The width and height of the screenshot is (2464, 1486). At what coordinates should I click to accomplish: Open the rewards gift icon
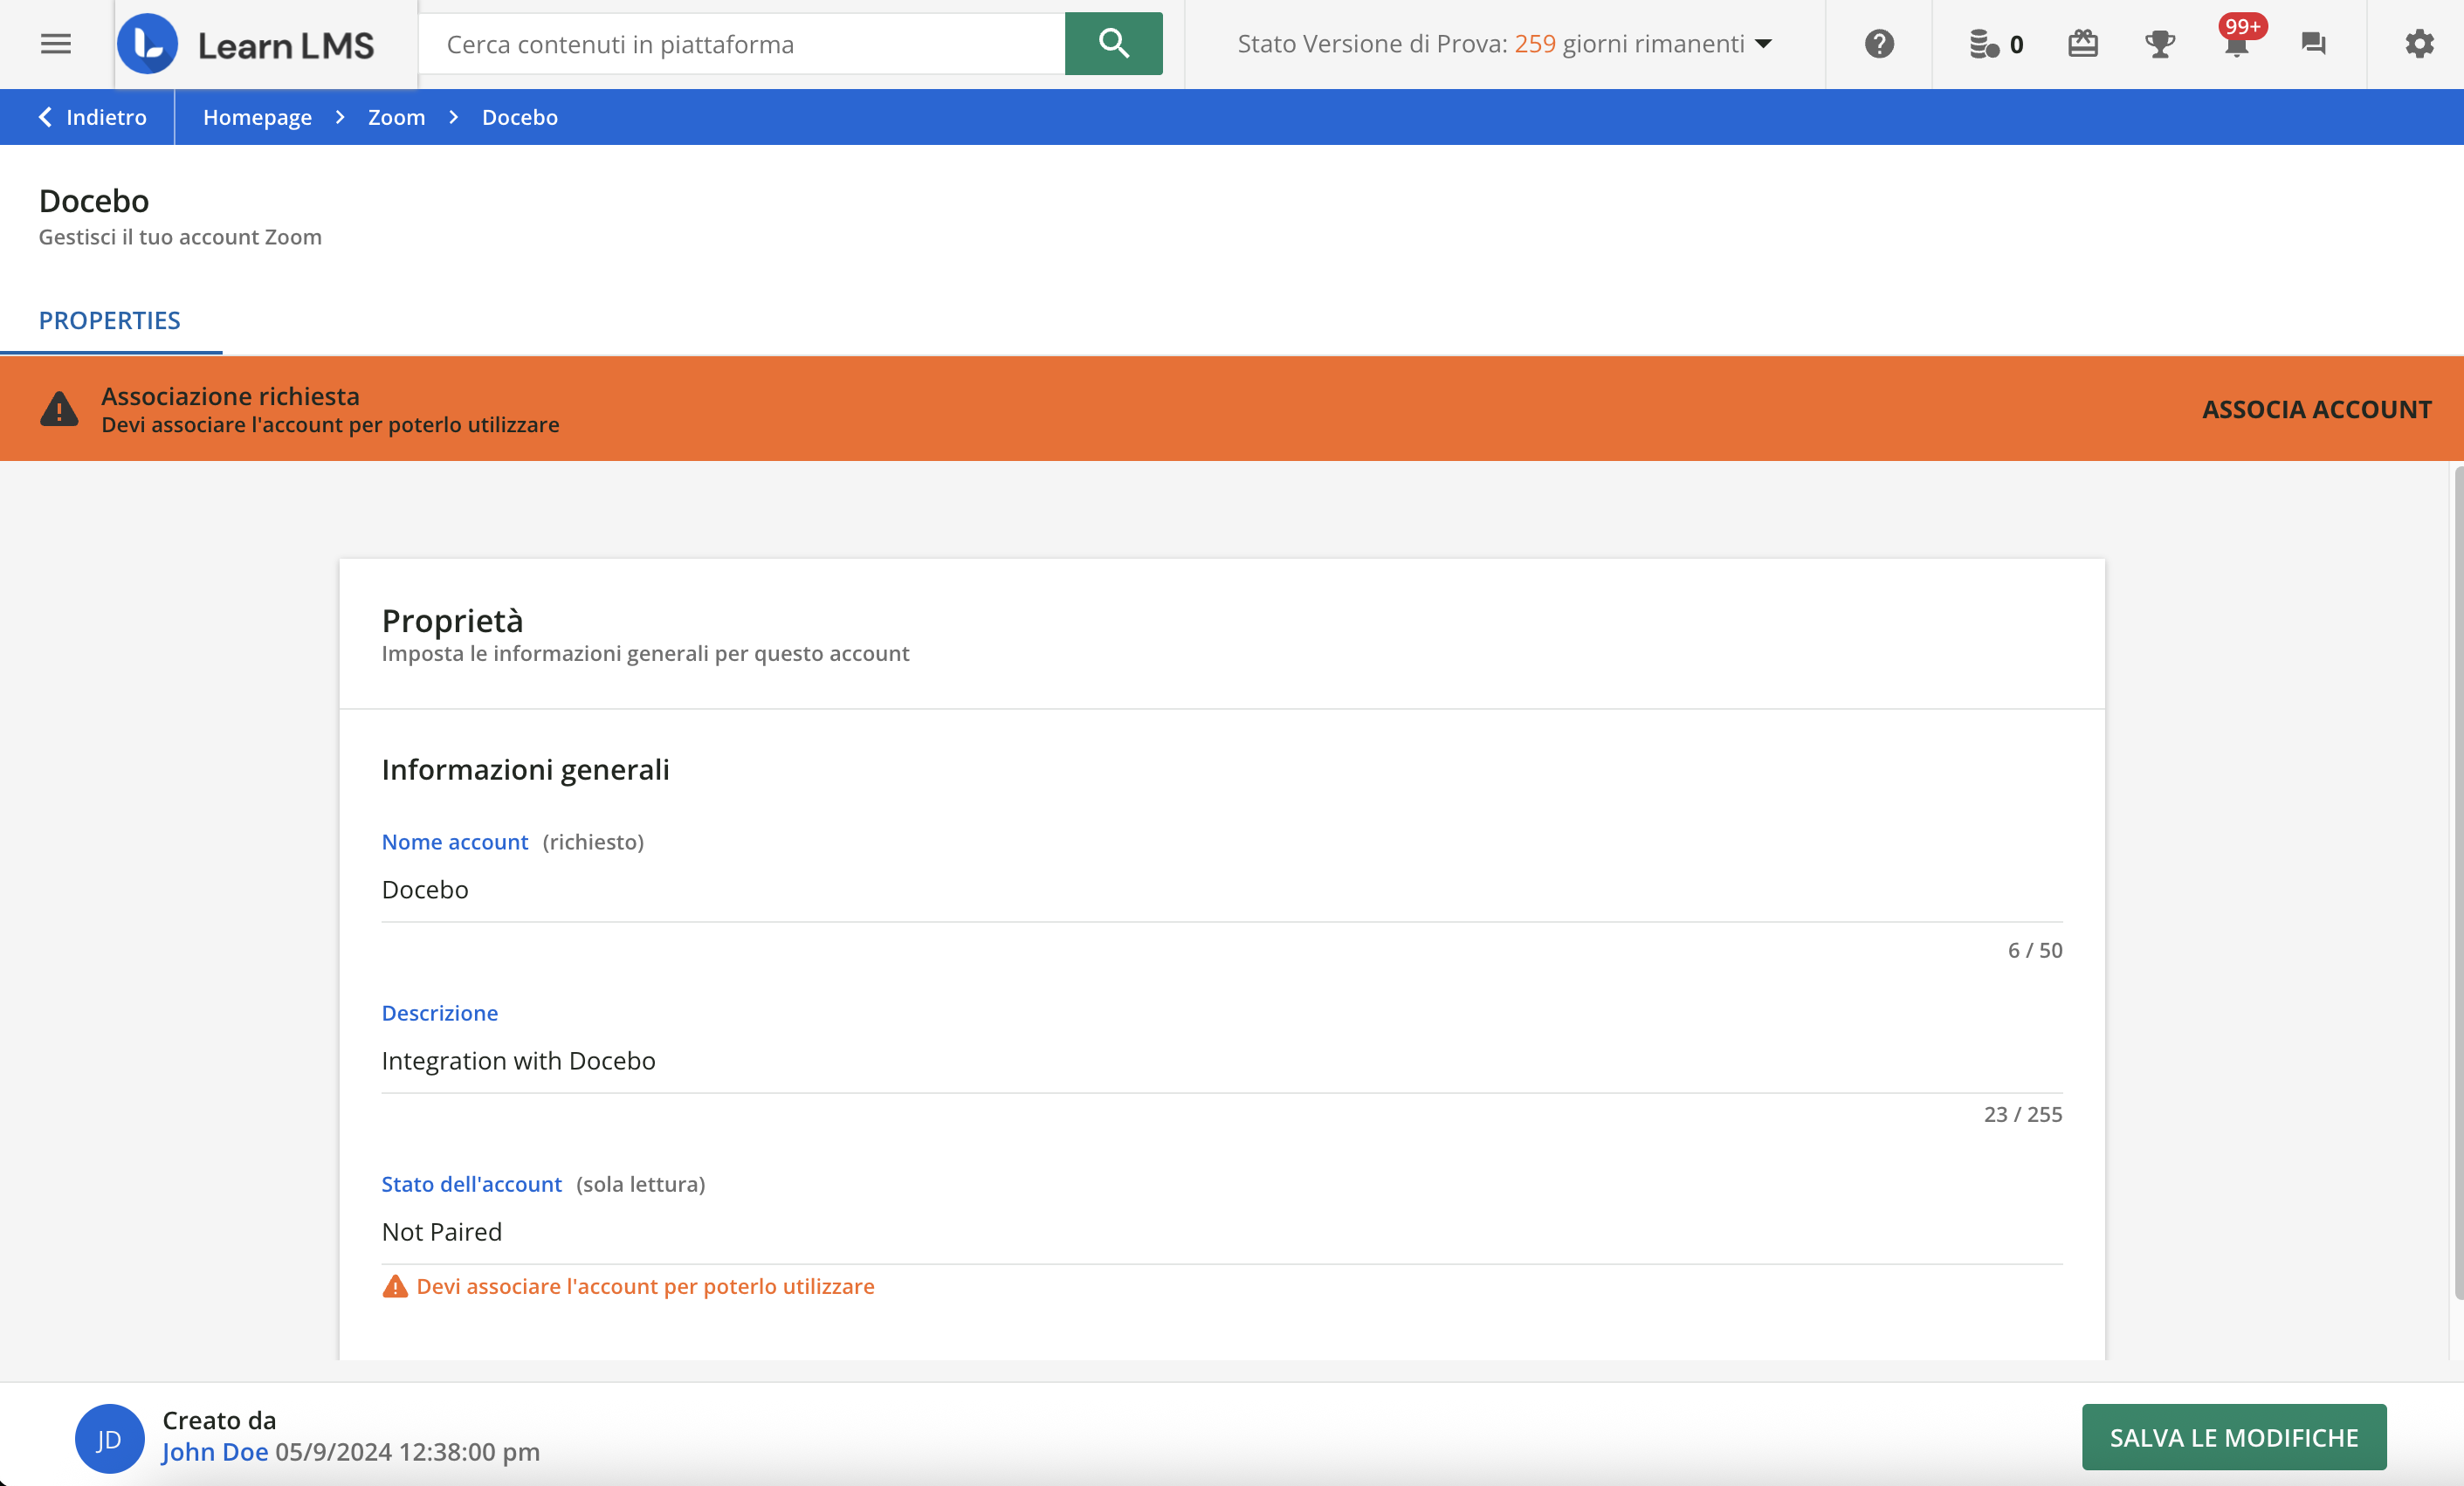point(2083,44)
